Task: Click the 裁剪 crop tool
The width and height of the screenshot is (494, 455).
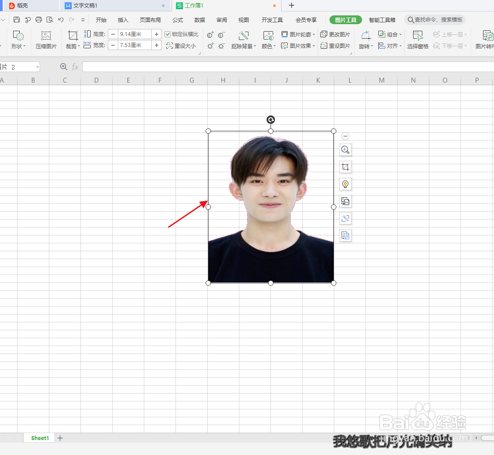Action: tap(73, 40)
